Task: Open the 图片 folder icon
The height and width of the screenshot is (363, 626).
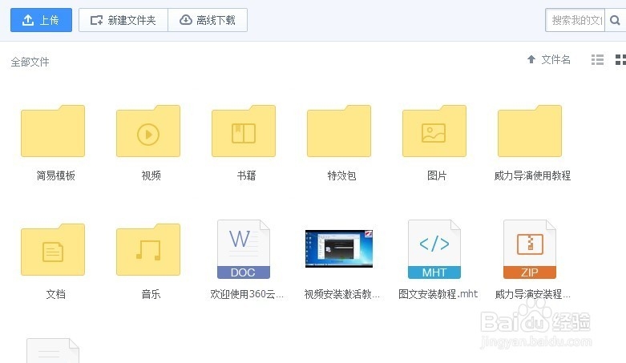Action: 434,131
